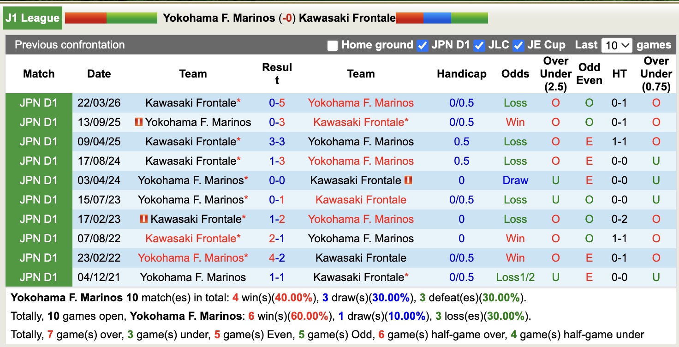
Task: Check the Home ground checkbox
Action: [x=332, y=45]
